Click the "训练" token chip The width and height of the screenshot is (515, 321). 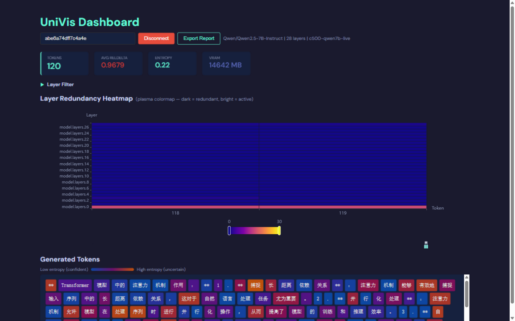point(328,312)
